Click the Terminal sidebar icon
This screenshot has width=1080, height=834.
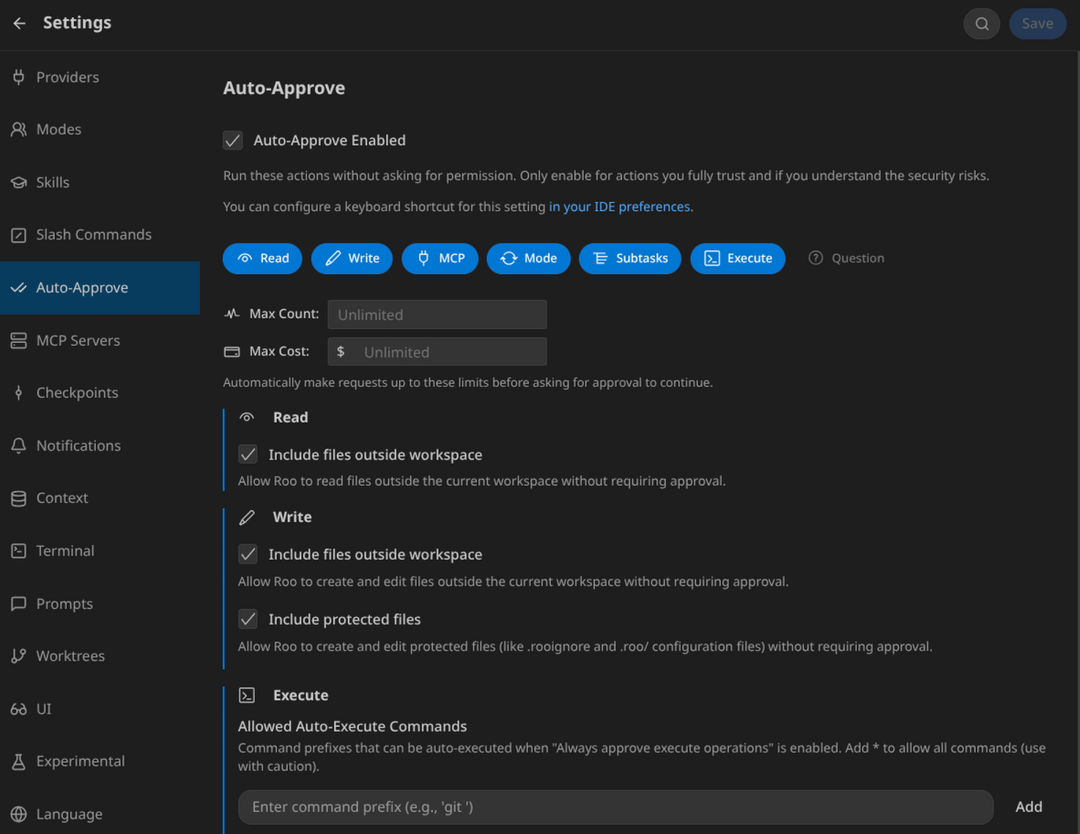pos(18,551)
